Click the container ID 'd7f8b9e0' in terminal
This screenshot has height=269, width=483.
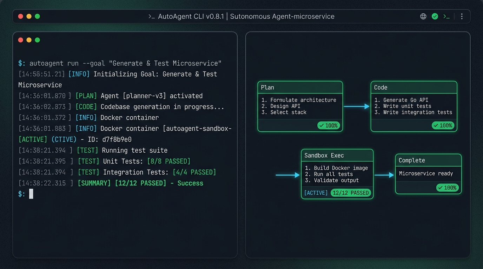point(117,140)
